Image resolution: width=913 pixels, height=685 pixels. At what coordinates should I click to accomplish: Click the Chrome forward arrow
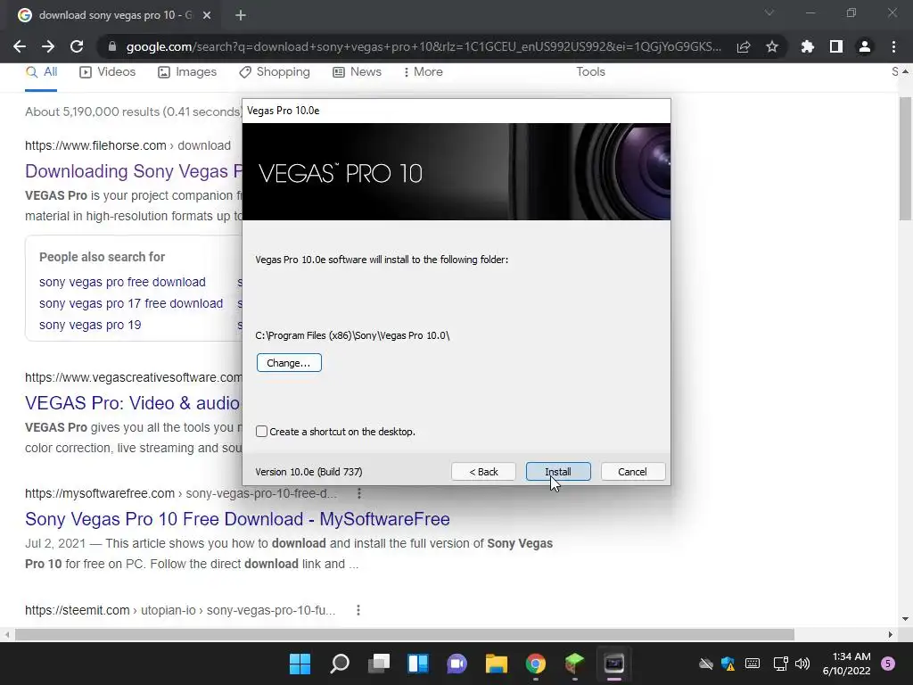(x=48, y=46)
